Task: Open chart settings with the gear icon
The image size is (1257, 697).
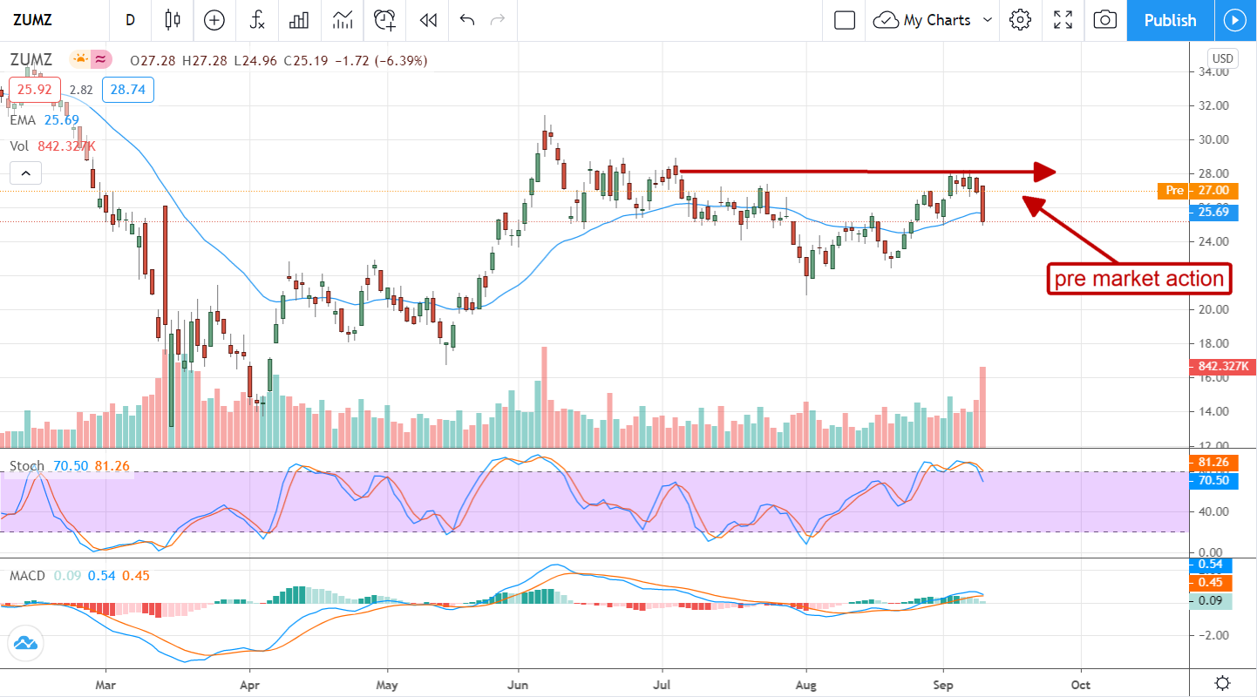Action: (x=1021, y=20)
